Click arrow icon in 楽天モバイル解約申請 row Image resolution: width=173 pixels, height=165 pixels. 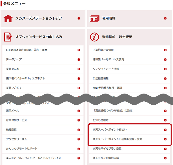click(x=165, y=159)
